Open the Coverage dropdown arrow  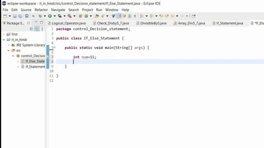[64, 16]
